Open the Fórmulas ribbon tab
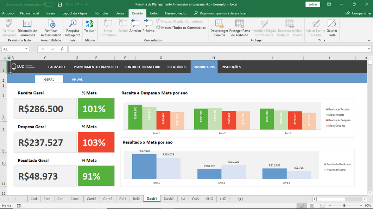 click(x=101, y=13)
